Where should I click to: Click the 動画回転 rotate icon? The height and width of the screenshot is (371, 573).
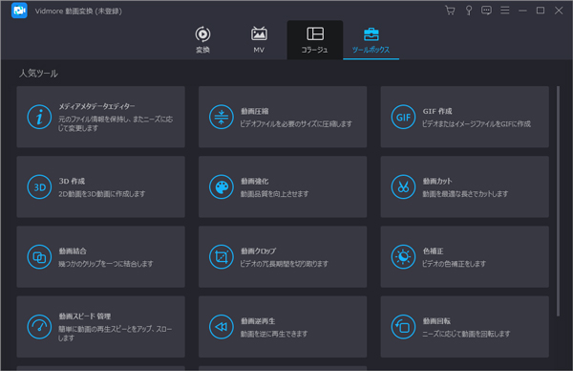(x=403, y=327)
